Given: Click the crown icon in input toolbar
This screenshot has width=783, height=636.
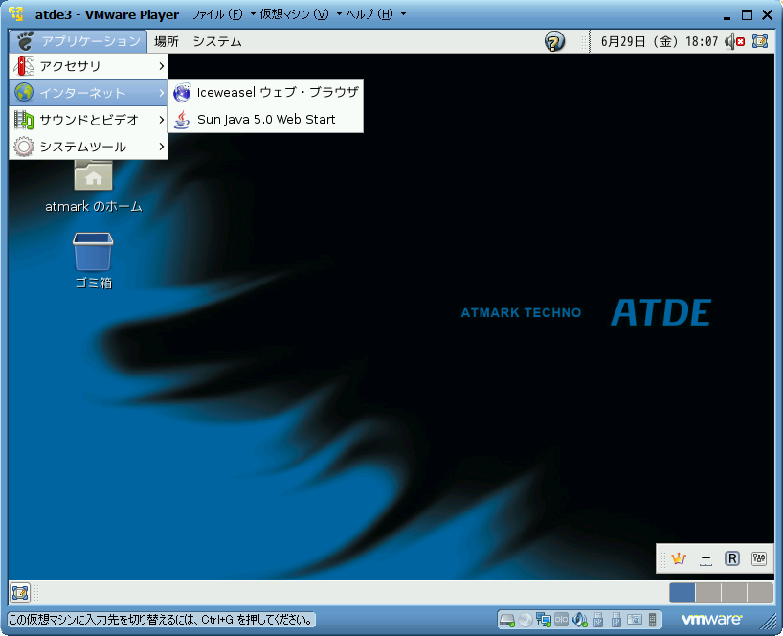Looking at the screenshot, I should point(679,558).
